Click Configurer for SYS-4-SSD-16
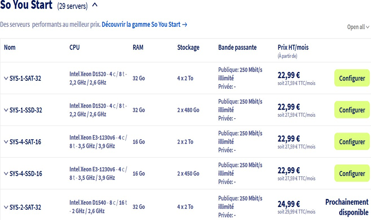Viewport: 371px width, 220px height. pos(352,173)
